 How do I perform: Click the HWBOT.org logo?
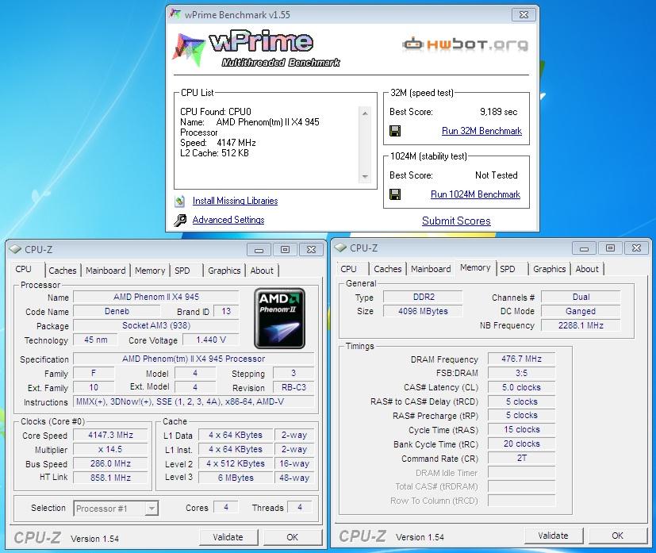pyautogui.click(x=465, y=44)
